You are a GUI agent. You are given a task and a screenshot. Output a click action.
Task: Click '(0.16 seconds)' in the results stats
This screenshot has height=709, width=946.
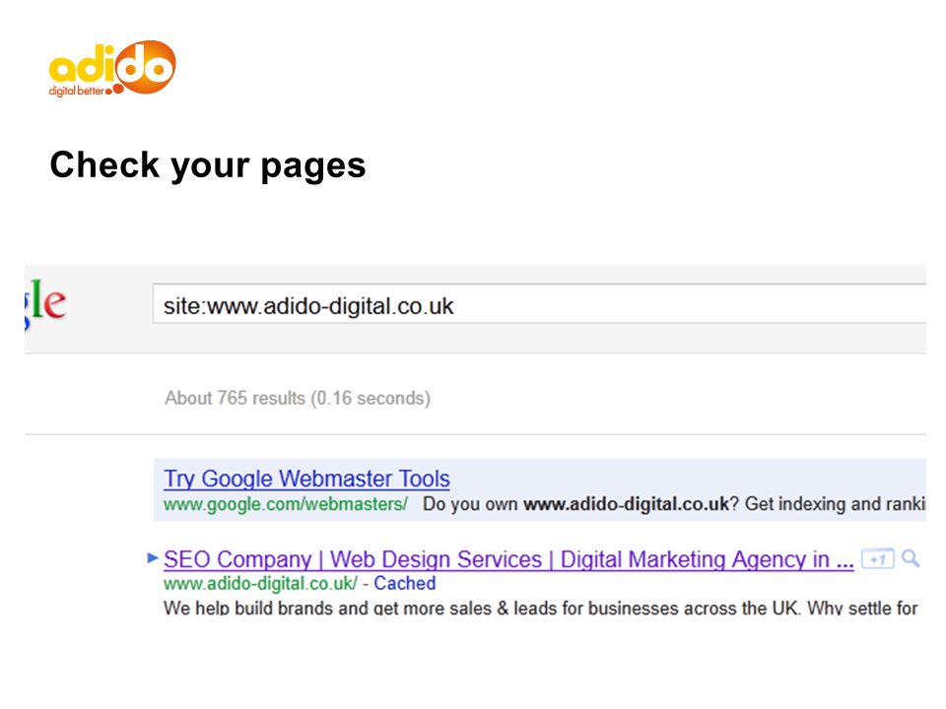pos(371,399)
